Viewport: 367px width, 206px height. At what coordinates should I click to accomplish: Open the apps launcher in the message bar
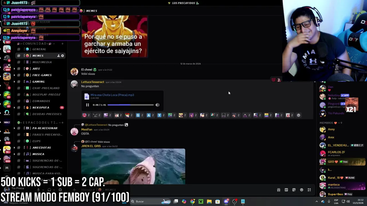point(309,190)
